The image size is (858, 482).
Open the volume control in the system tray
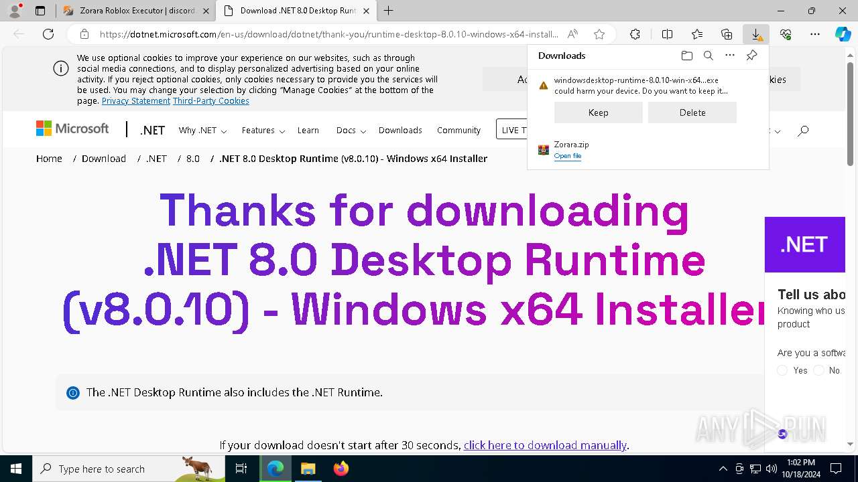click(x=772, y=469)
